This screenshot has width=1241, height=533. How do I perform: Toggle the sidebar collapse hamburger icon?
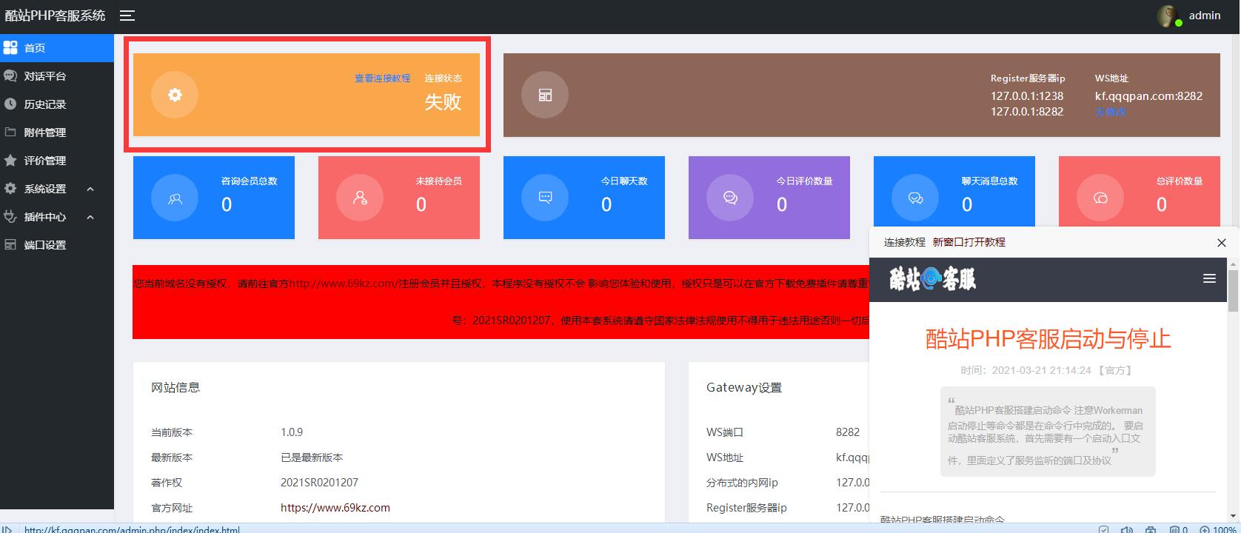127,16
